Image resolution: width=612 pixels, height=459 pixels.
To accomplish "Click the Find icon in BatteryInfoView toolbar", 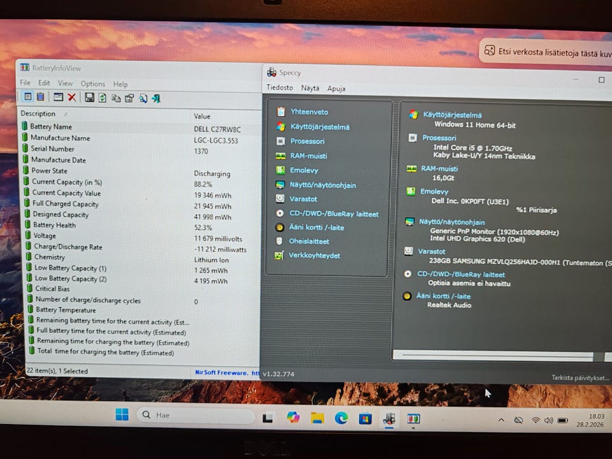I will pos(143,99).
